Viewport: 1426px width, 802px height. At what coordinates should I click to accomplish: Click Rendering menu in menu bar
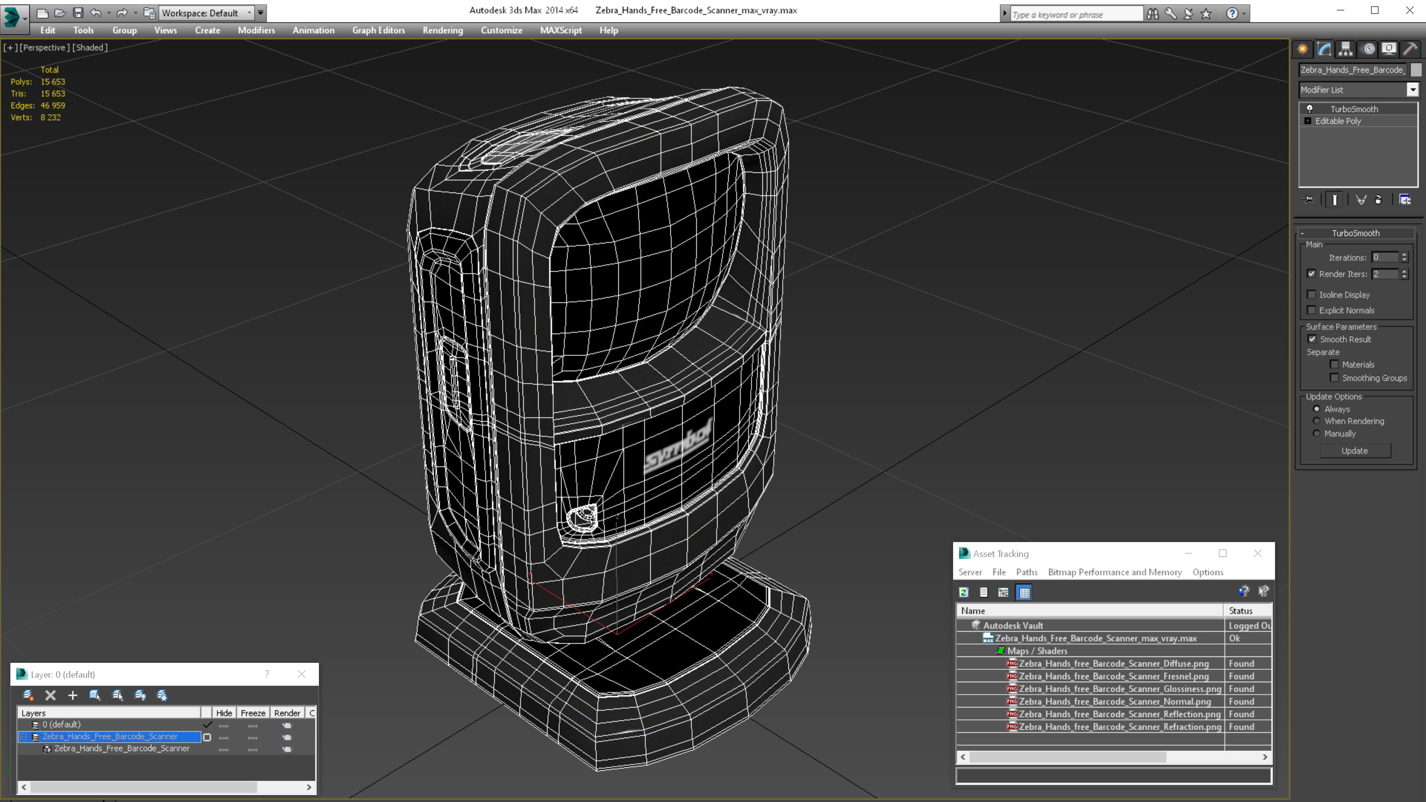443,30
